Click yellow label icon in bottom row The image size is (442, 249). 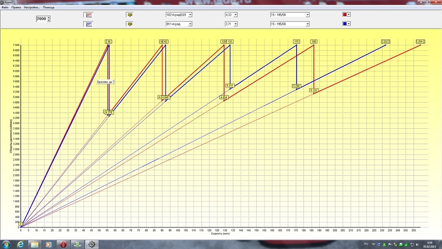coord(130,24)
